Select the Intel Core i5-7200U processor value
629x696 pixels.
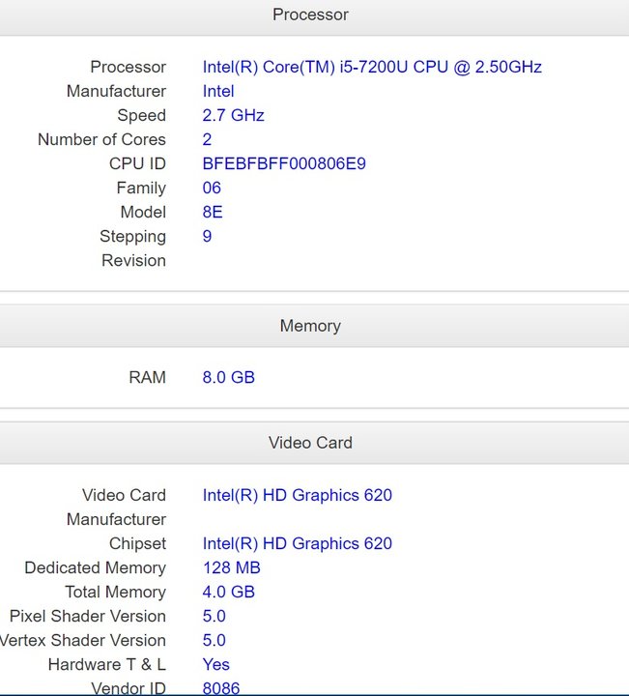coord(372,67)
